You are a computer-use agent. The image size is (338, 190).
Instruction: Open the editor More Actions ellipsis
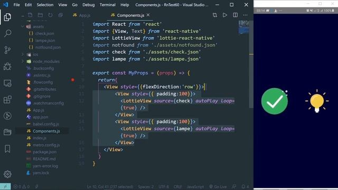pos(245,15)
